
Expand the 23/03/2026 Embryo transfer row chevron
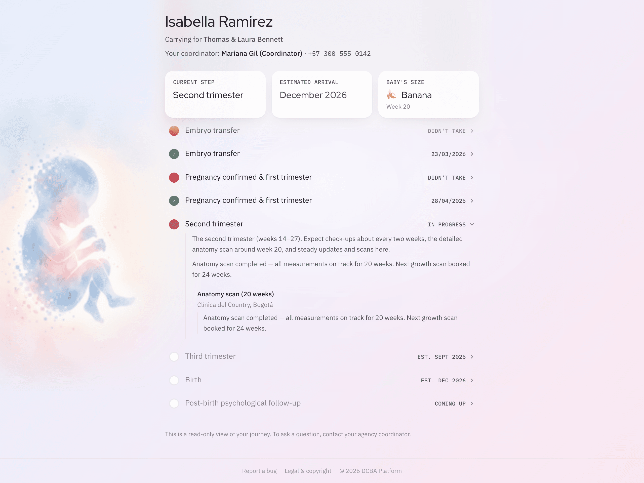pyautogui.click(x=472, y=154)
